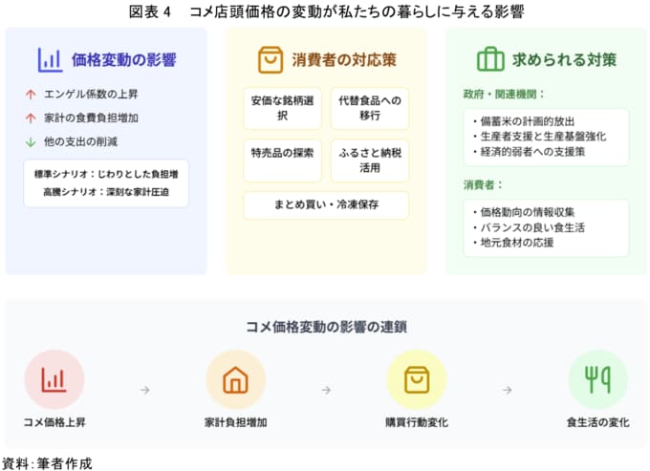Click the blue bar chart icon beside 価格変動の影響
The height and width of the screenshot is (471, 650).
pos(50,60)
